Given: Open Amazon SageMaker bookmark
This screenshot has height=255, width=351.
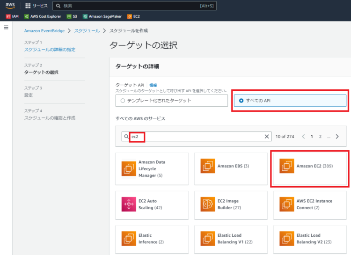Looking at the screenshot, I should point(102,16).
